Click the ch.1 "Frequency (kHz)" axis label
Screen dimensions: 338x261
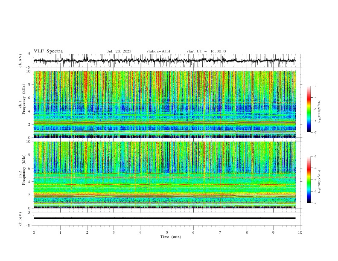pos(23,99)
